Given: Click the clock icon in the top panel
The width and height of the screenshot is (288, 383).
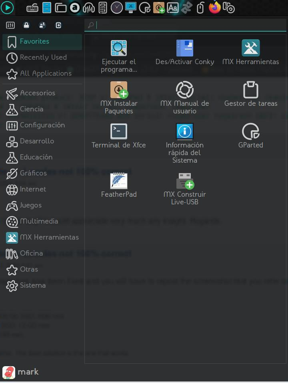Looking at the screenshot, I should click(117, 8).
